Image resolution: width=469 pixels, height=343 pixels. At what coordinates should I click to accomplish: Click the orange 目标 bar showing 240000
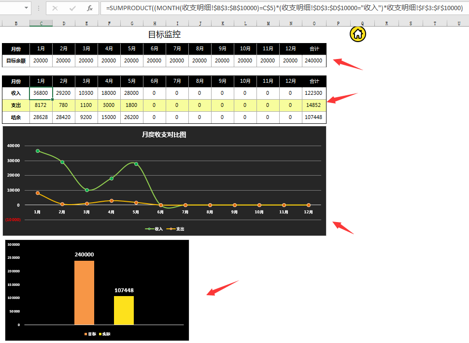point(85,293)
